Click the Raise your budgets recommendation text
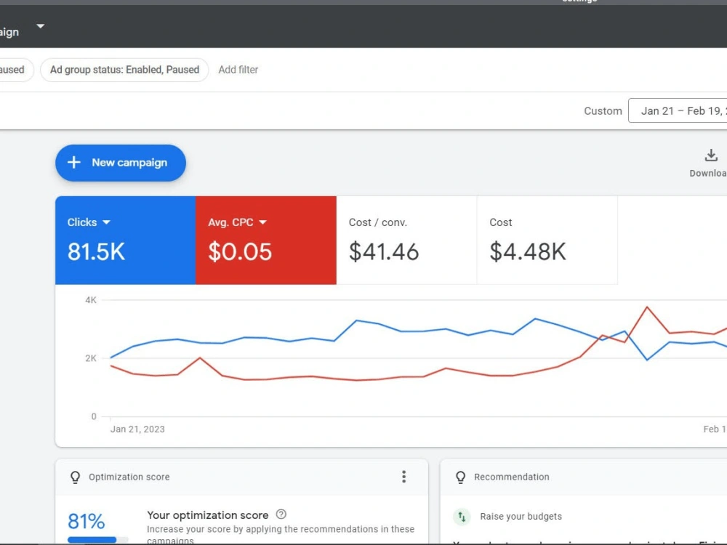 point(521,517)
